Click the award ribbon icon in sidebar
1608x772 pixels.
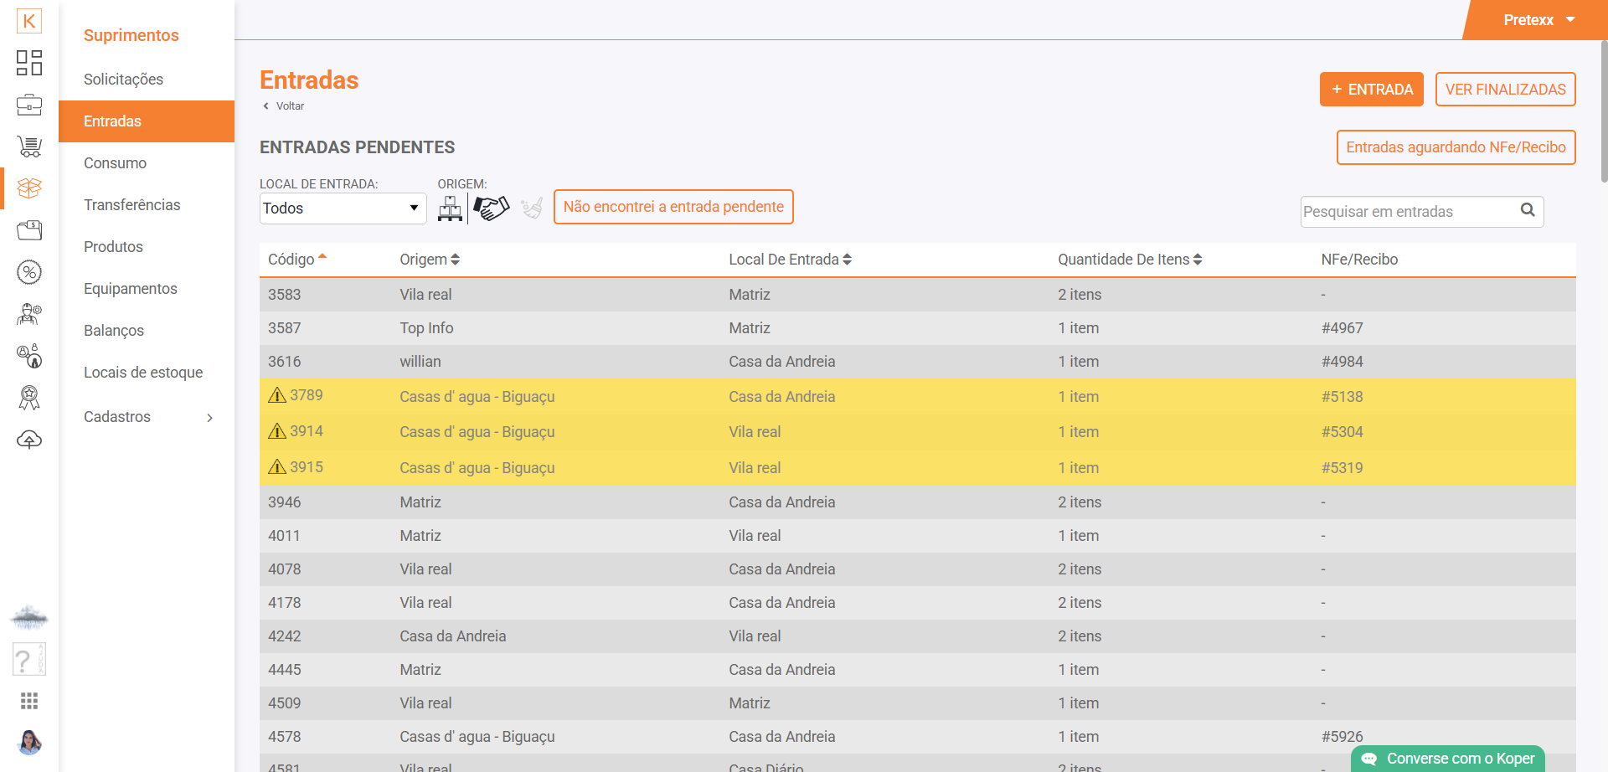(x=29, y=398)
